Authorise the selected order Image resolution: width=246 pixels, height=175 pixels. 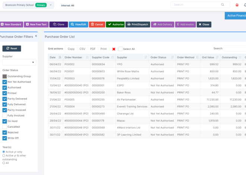[x=115, y=25]
